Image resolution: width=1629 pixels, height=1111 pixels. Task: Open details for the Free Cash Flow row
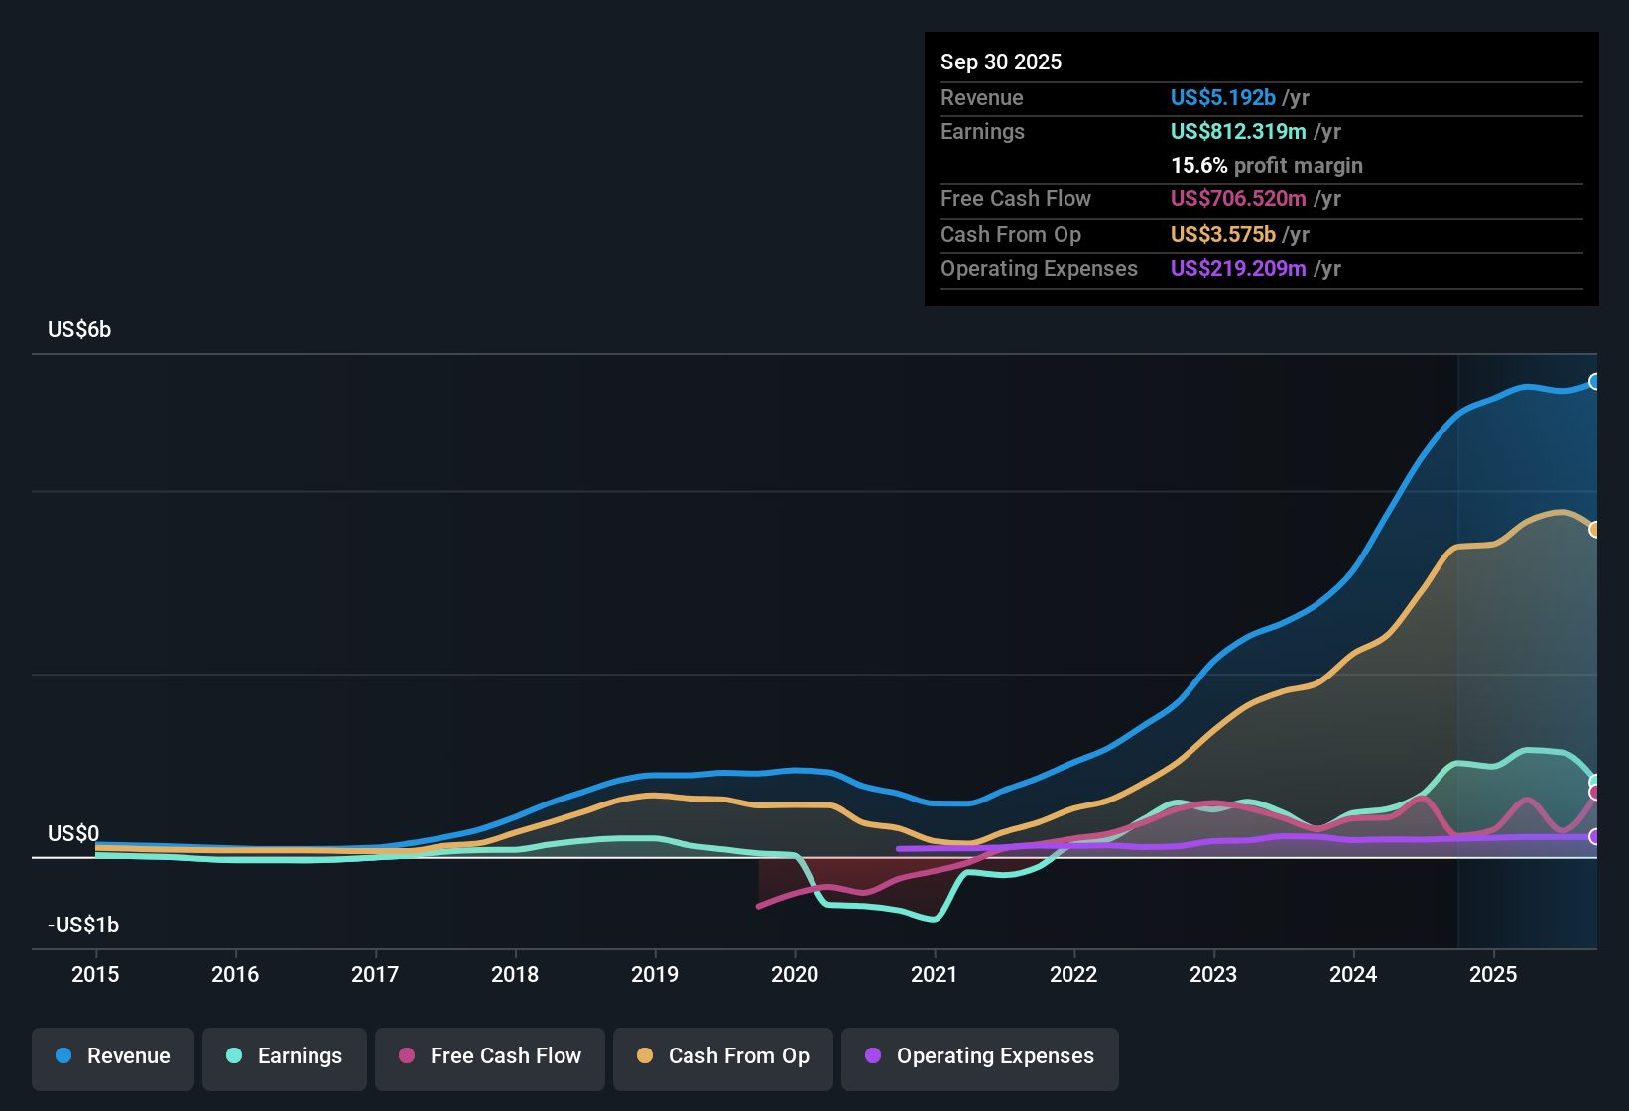(1016, 199)
